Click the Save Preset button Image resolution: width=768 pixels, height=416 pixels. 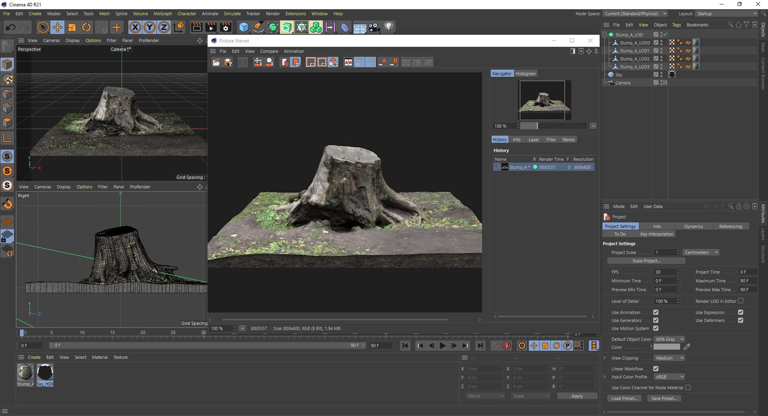point(664,398)
